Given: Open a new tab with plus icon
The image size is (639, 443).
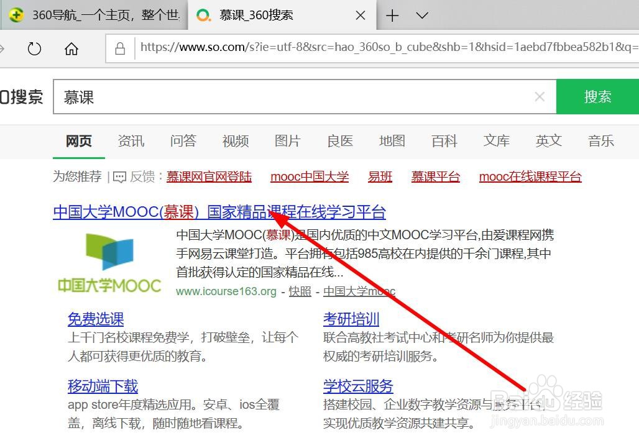Looking at the screenshot, I should click(x=392, y=16).
